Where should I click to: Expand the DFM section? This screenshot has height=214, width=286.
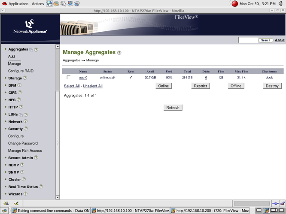pyautogui.click(x=12, y=85)
